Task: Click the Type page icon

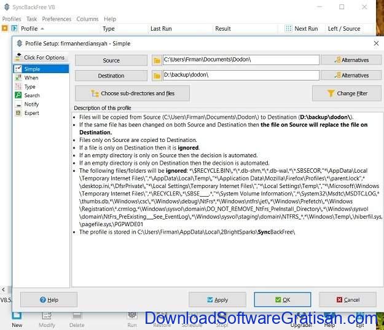Action: (18, 87)
